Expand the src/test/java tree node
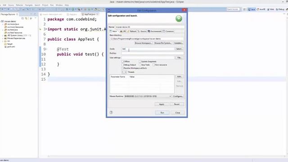 tap(3, 30)
